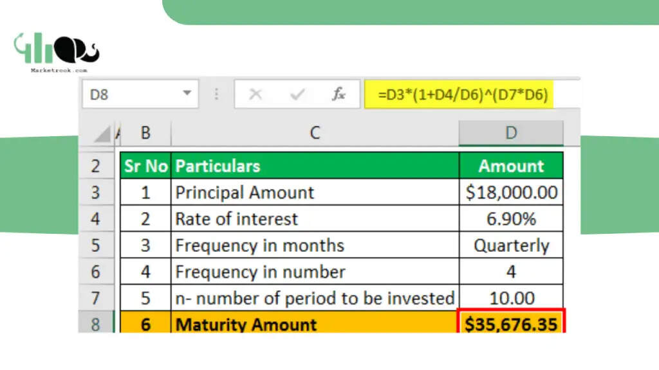
Task: Select row 2 header
Action: coord(96,166)
